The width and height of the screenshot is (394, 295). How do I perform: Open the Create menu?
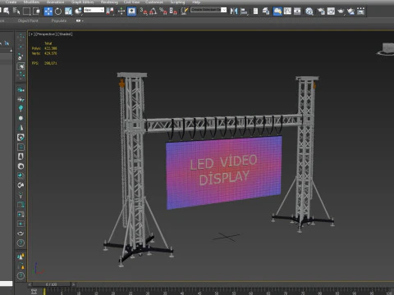[11, 2]
